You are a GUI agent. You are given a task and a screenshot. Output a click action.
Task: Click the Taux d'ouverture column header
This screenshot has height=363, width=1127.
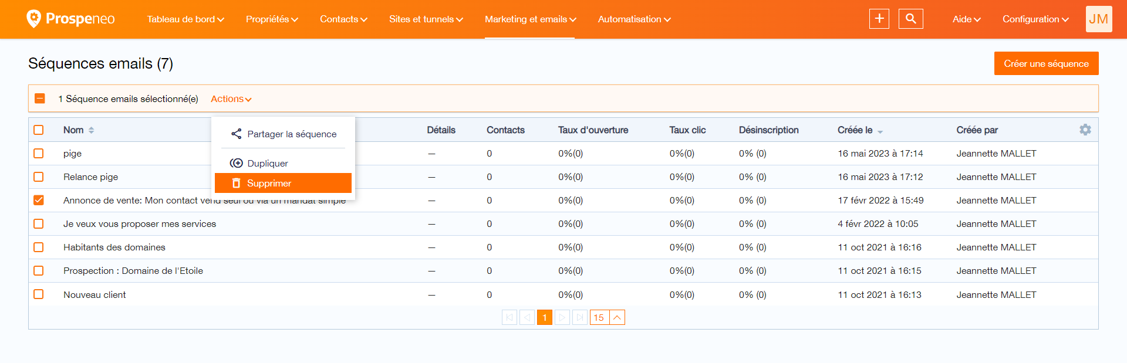point(593,130)
